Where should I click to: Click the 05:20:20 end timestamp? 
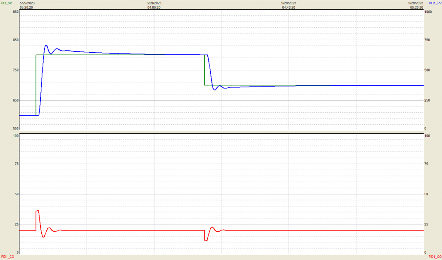coord(416,7)
